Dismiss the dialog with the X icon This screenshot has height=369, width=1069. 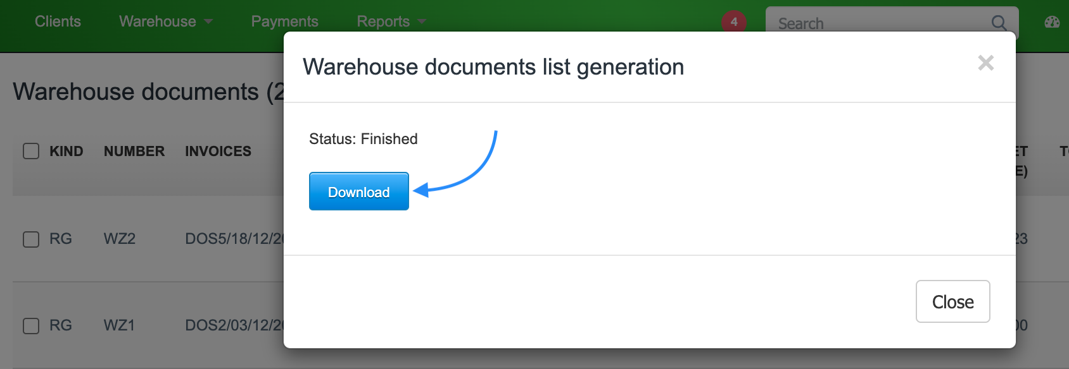pyautogui.click(x=985, y=63)
